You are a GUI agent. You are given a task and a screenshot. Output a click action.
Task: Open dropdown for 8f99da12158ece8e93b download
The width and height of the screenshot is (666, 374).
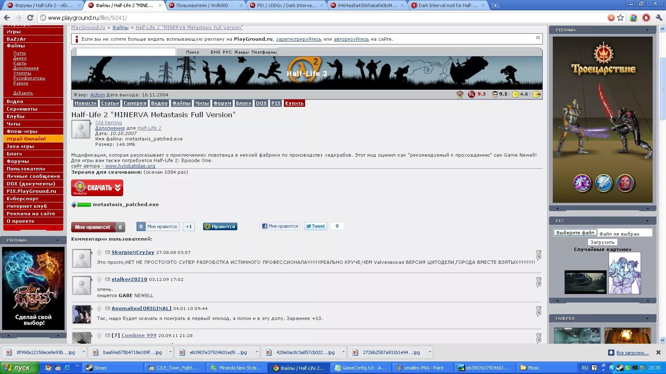point(84,352)
